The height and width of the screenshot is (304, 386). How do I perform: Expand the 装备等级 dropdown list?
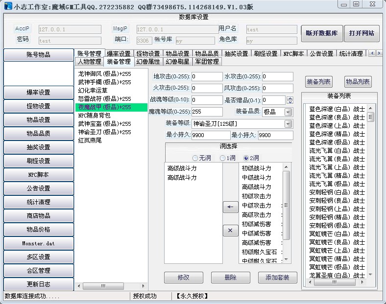(288, 124)
